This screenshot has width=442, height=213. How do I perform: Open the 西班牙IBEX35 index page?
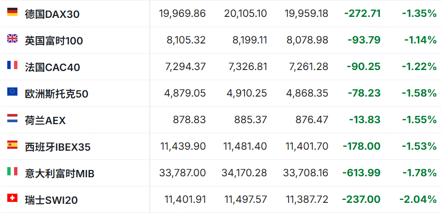pos(58,147)
